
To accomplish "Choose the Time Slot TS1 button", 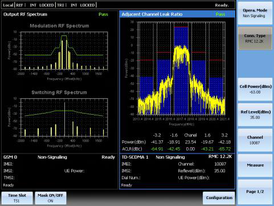I will coord(17,198).
